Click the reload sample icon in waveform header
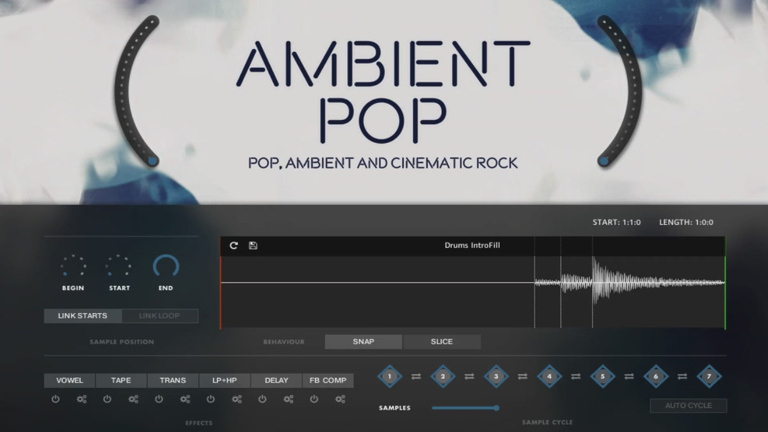The image size is (768, 432). tap(234, 246)
